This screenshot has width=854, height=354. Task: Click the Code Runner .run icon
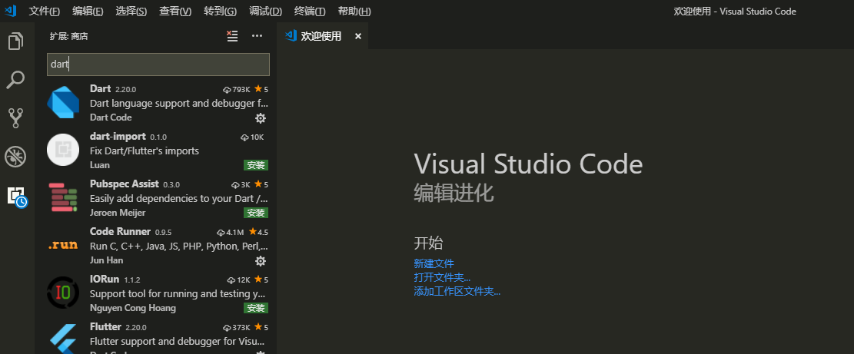click(63, 245)
